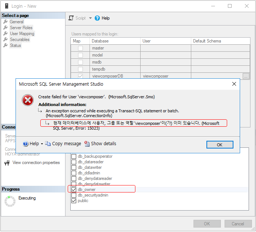The image size is (256, 232).
Task: Click wrench icon beside General
Action: pos(6,21)
